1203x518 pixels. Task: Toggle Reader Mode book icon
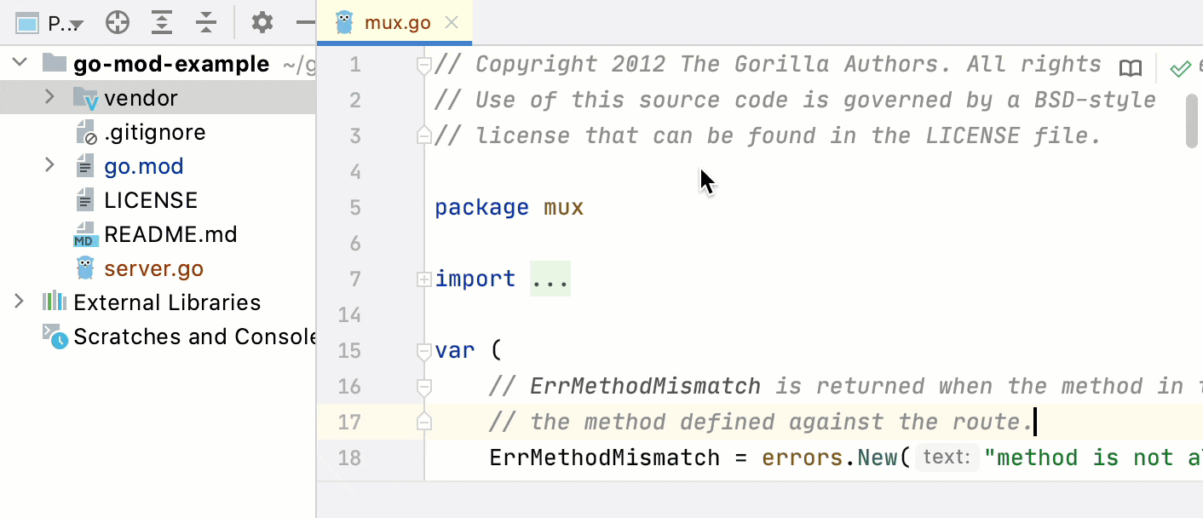click(x=1131, y=68)
